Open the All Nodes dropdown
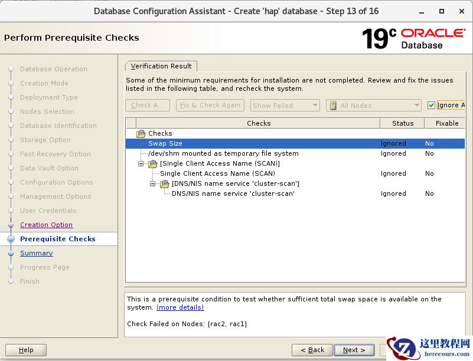This screenshot has width=473, height=361. pos(373,106)
